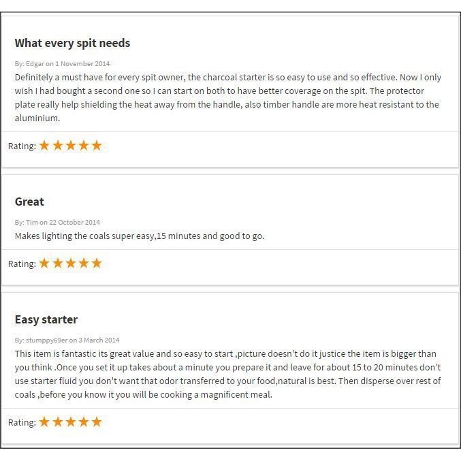Open the 'What every spit needs' review title
The image size is (461, 461).
[72, 43]
